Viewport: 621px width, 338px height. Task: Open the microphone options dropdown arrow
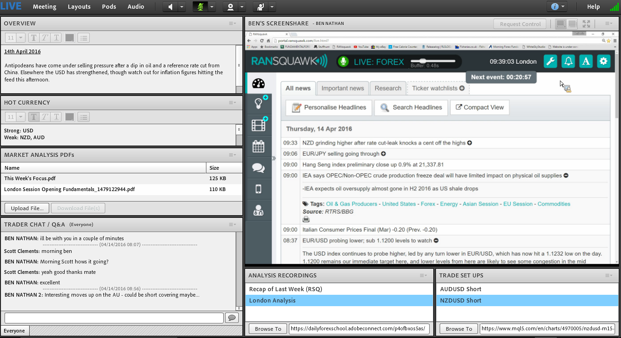[x=211, y=7]
